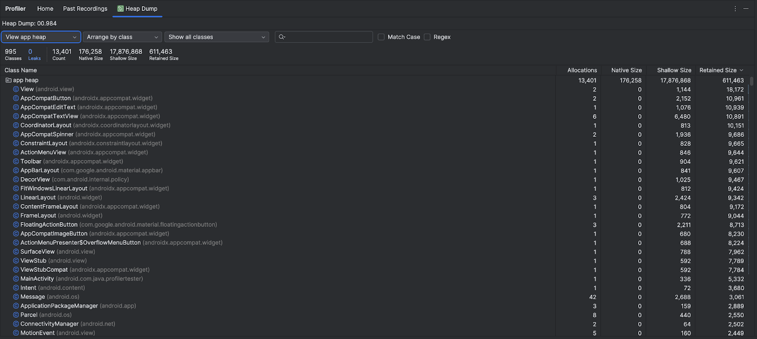Switch to the Past Recordings tab
The width and height of the screenshot is (757, 339).
(85, 9)
